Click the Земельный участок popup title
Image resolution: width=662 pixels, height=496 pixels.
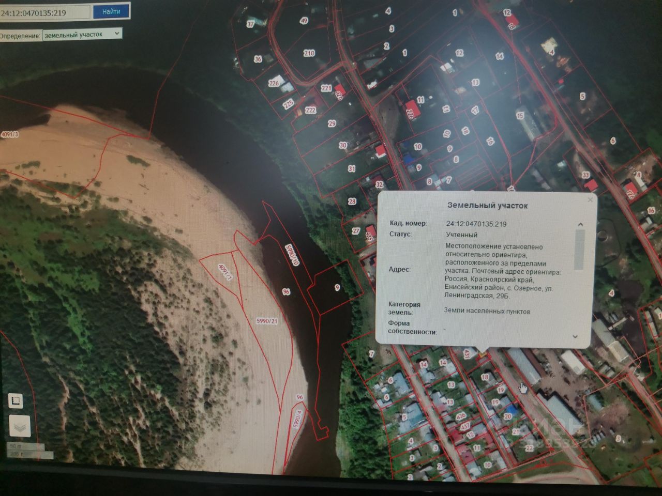[487, 205]
